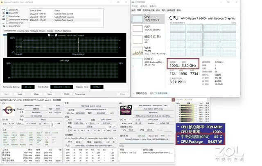
Task: Switch to the Details tab in Task Manager
Action: click(171, 10)
